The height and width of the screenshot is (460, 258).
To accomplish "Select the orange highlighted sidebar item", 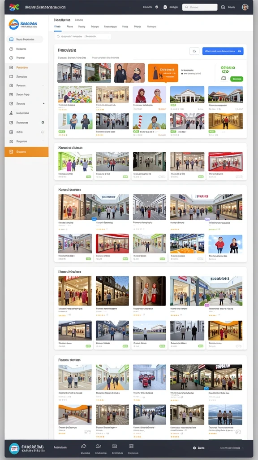I will pyautogui.click(x=26, y=152).
